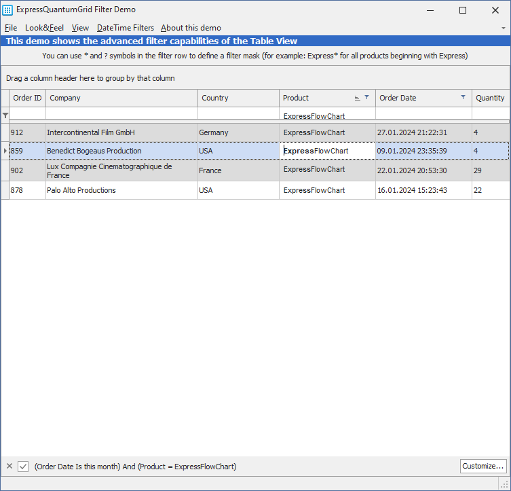Click order date 27.01.2024 21:22:31
511x491 pixels.
423,132
